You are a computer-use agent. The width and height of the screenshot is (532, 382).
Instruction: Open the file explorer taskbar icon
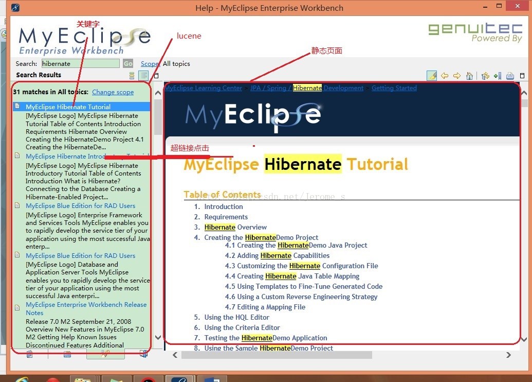[x=82, y=378]
